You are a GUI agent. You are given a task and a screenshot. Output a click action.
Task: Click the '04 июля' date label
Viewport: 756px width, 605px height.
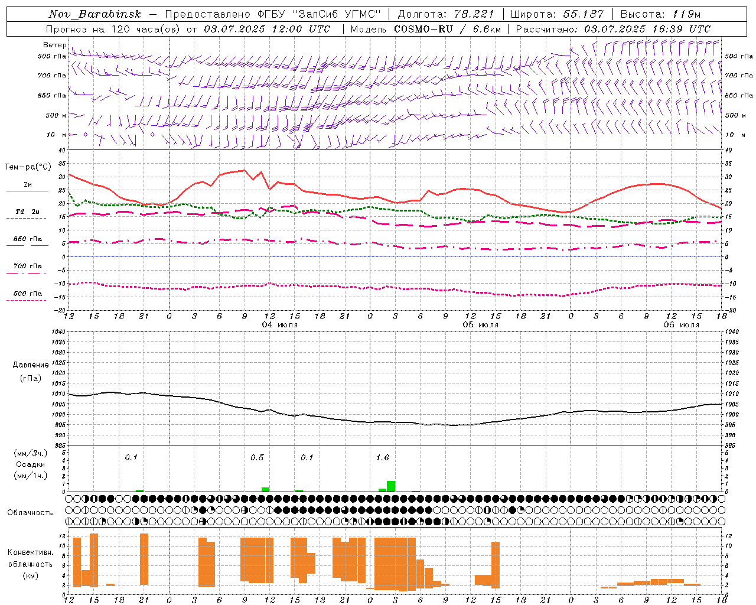coord(280,325)
